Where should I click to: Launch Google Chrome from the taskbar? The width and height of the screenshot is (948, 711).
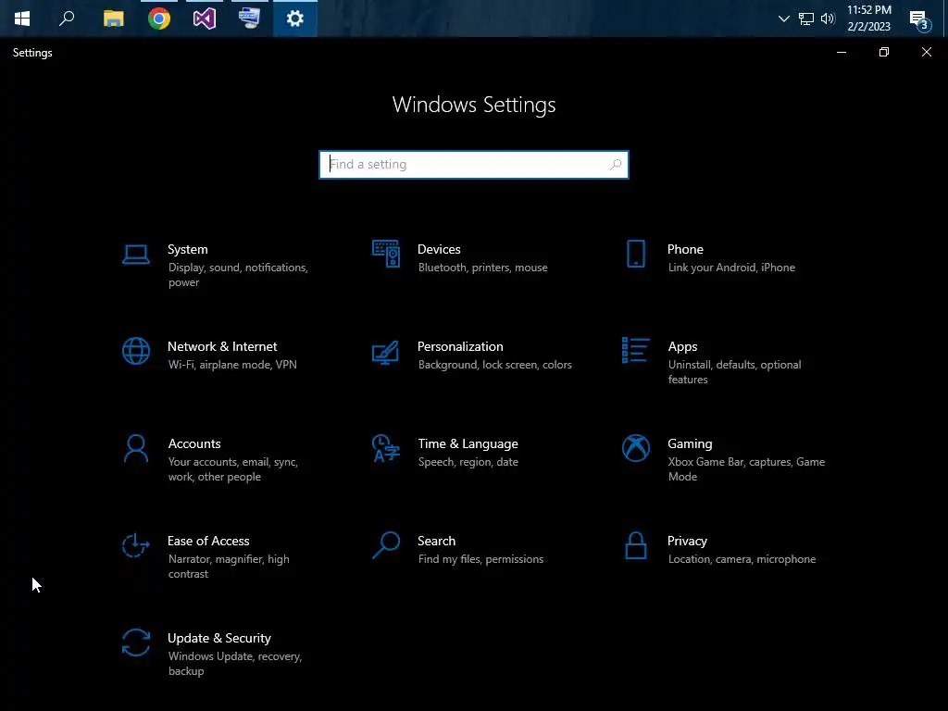[159, 19]
